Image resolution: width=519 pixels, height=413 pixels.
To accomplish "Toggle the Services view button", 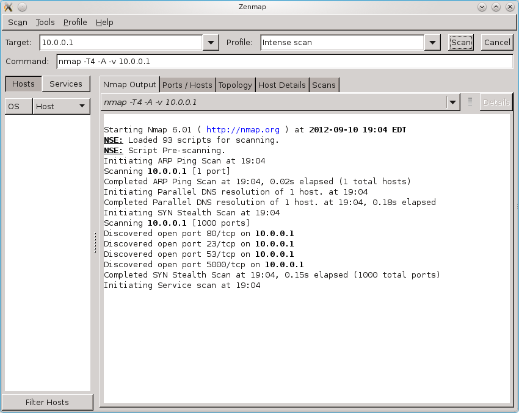I will point(66,84).
